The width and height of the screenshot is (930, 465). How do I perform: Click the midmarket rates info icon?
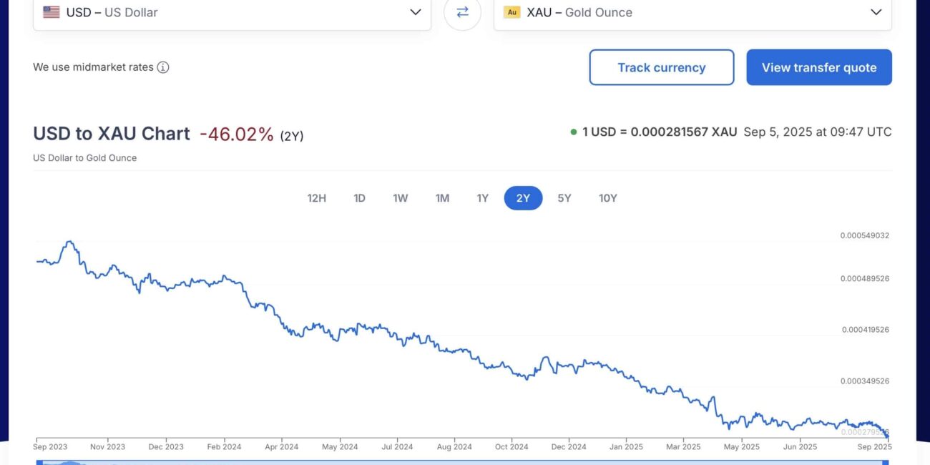(163, 67)
